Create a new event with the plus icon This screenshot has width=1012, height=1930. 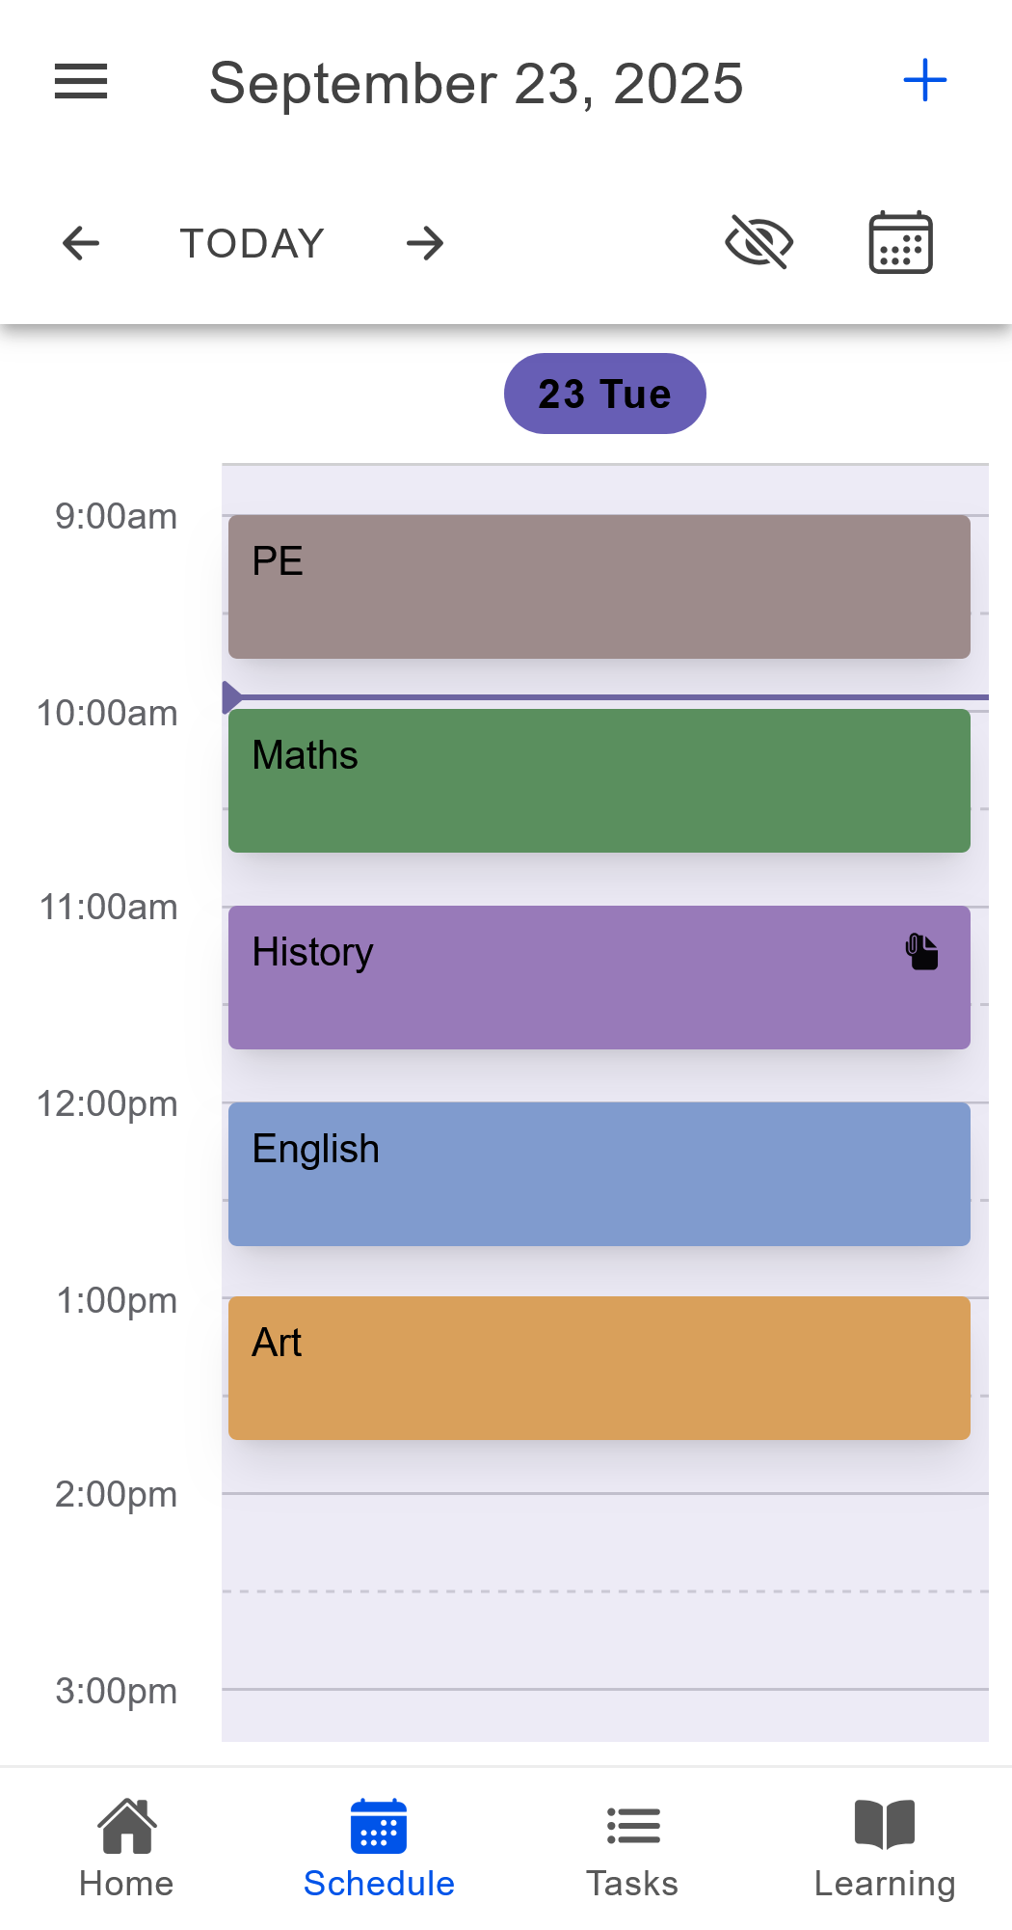tap(923, 81)
